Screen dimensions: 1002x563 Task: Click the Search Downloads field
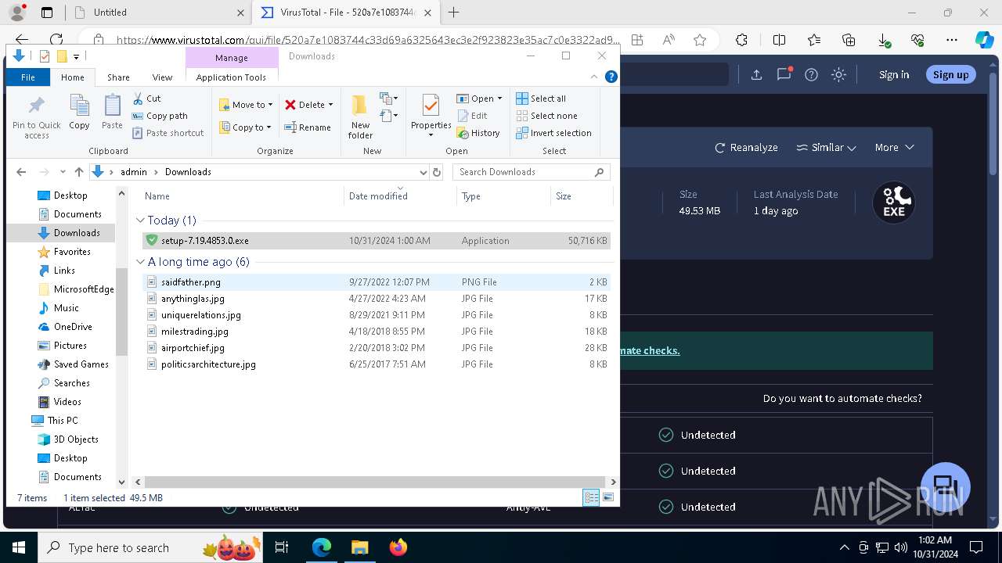tap(530, 172)
